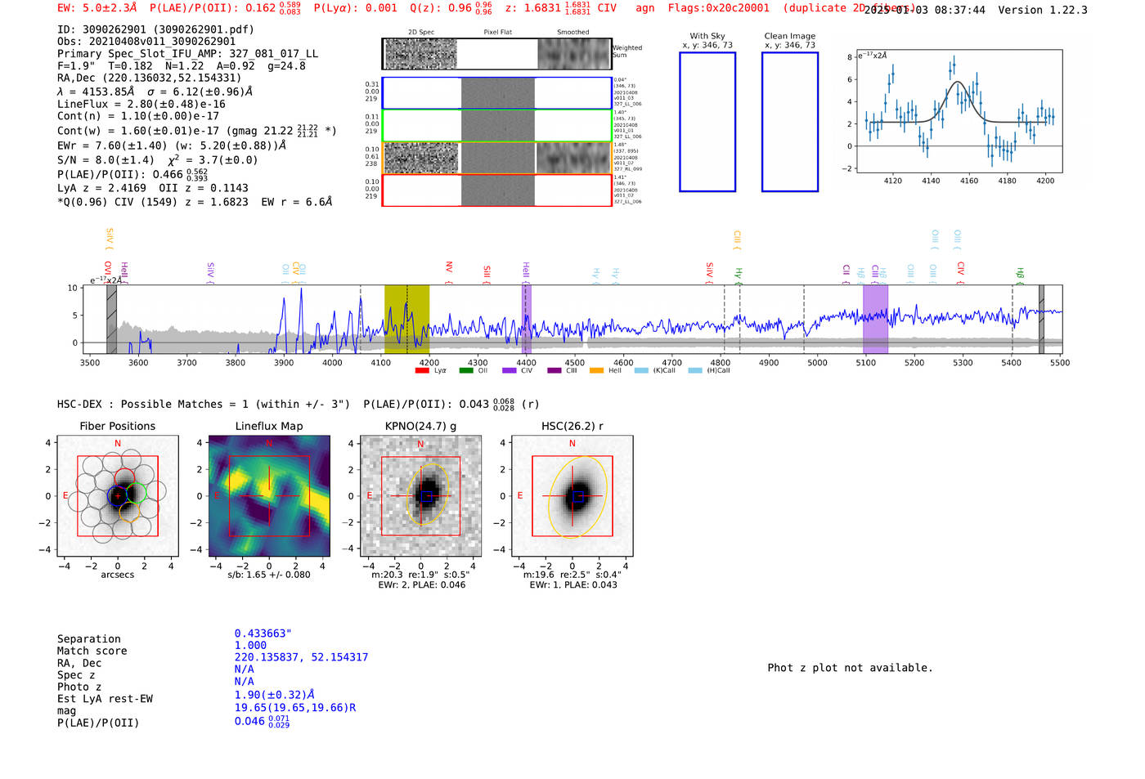Viewport: 1145px width, 779px height.
Task: Click the Gaussian emission line fit plot
Action: (959, 111)
